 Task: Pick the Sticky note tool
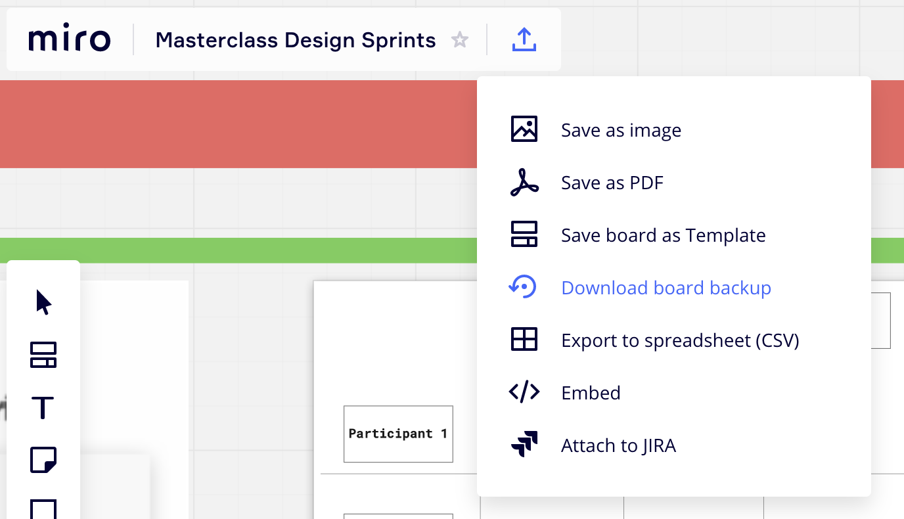point(42,460)
